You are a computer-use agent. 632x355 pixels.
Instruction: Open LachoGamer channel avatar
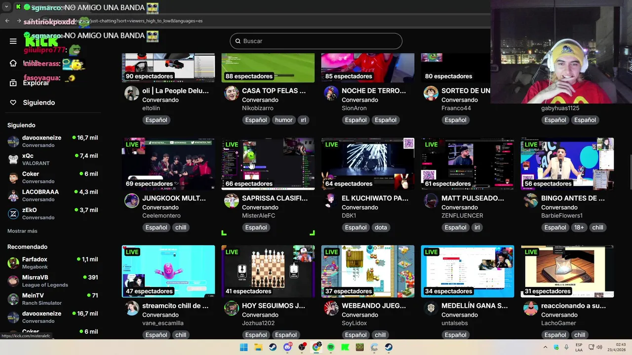[531, 308]
